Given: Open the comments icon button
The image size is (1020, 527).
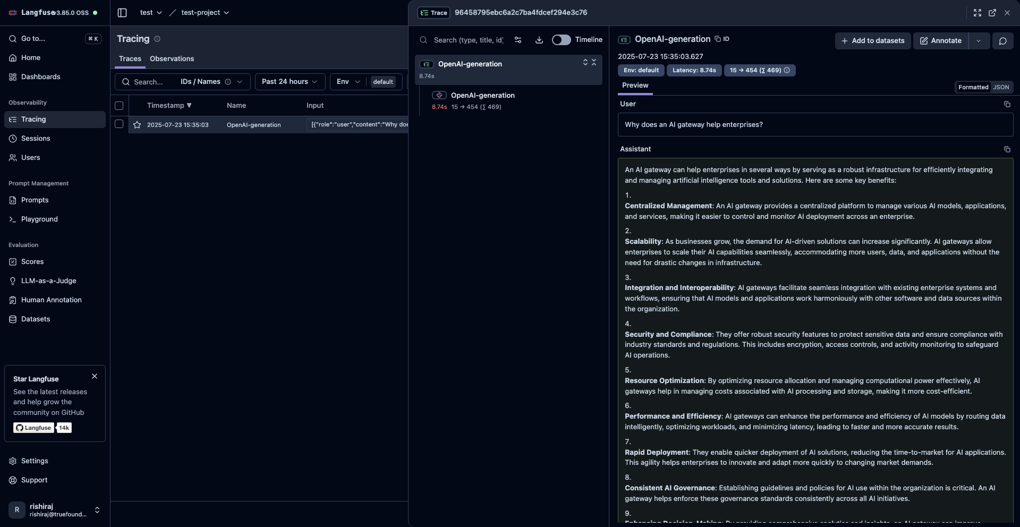Looking at the screenshot, I should (x=1003, y=40).
